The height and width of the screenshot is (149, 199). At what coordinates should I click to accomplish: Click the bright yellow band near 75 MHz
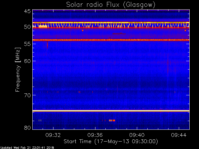pyautogui.click(x=111, y=111)
